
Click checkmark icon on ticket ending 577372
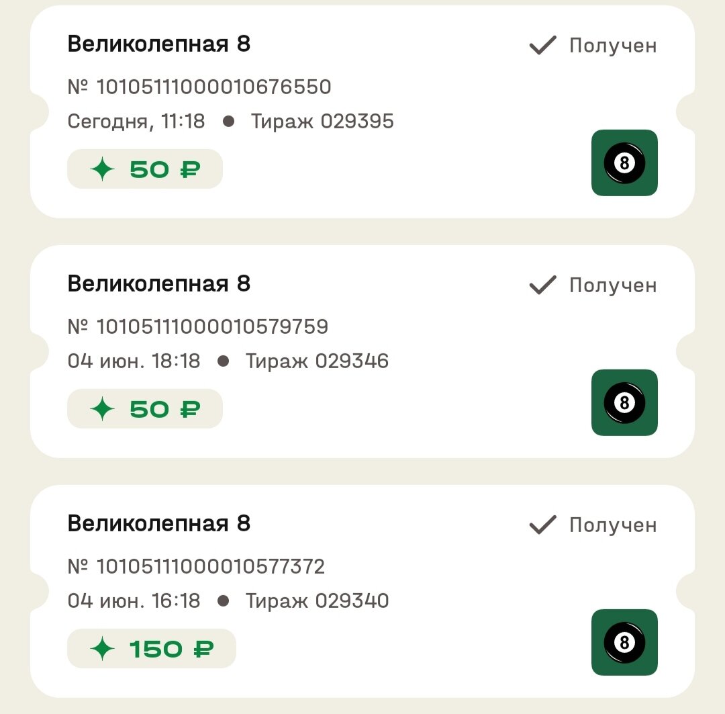click(x=543, y=525)
